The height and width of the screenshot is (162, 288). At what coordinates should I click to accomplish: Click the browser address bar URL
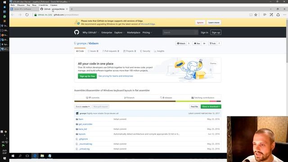click(66, 15)
